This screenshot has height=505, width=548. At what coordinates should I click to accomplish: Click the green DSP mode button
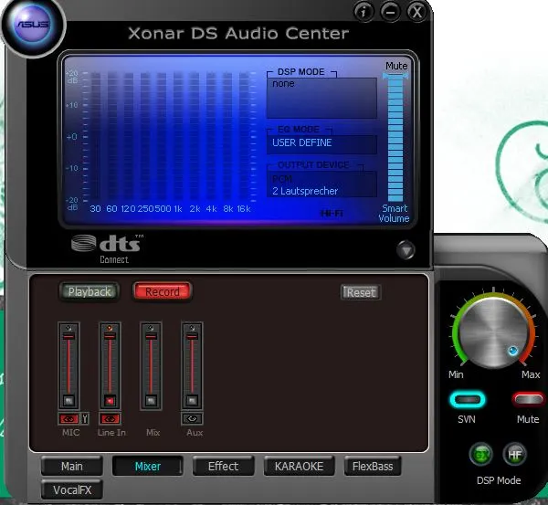[x=481, y=454]
